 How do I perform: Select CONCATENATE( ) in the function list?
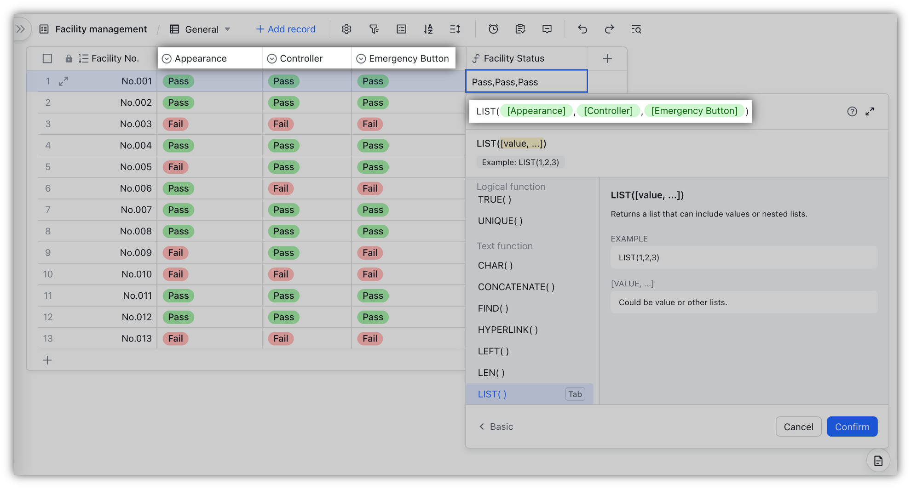[515, 287]
